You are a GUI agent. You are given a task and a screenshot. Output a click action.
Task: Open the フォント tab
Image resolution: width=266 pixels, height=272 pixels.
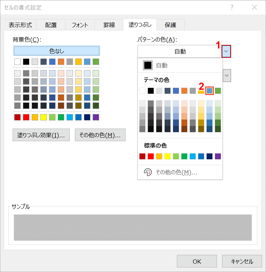click(x=80, y=25)
